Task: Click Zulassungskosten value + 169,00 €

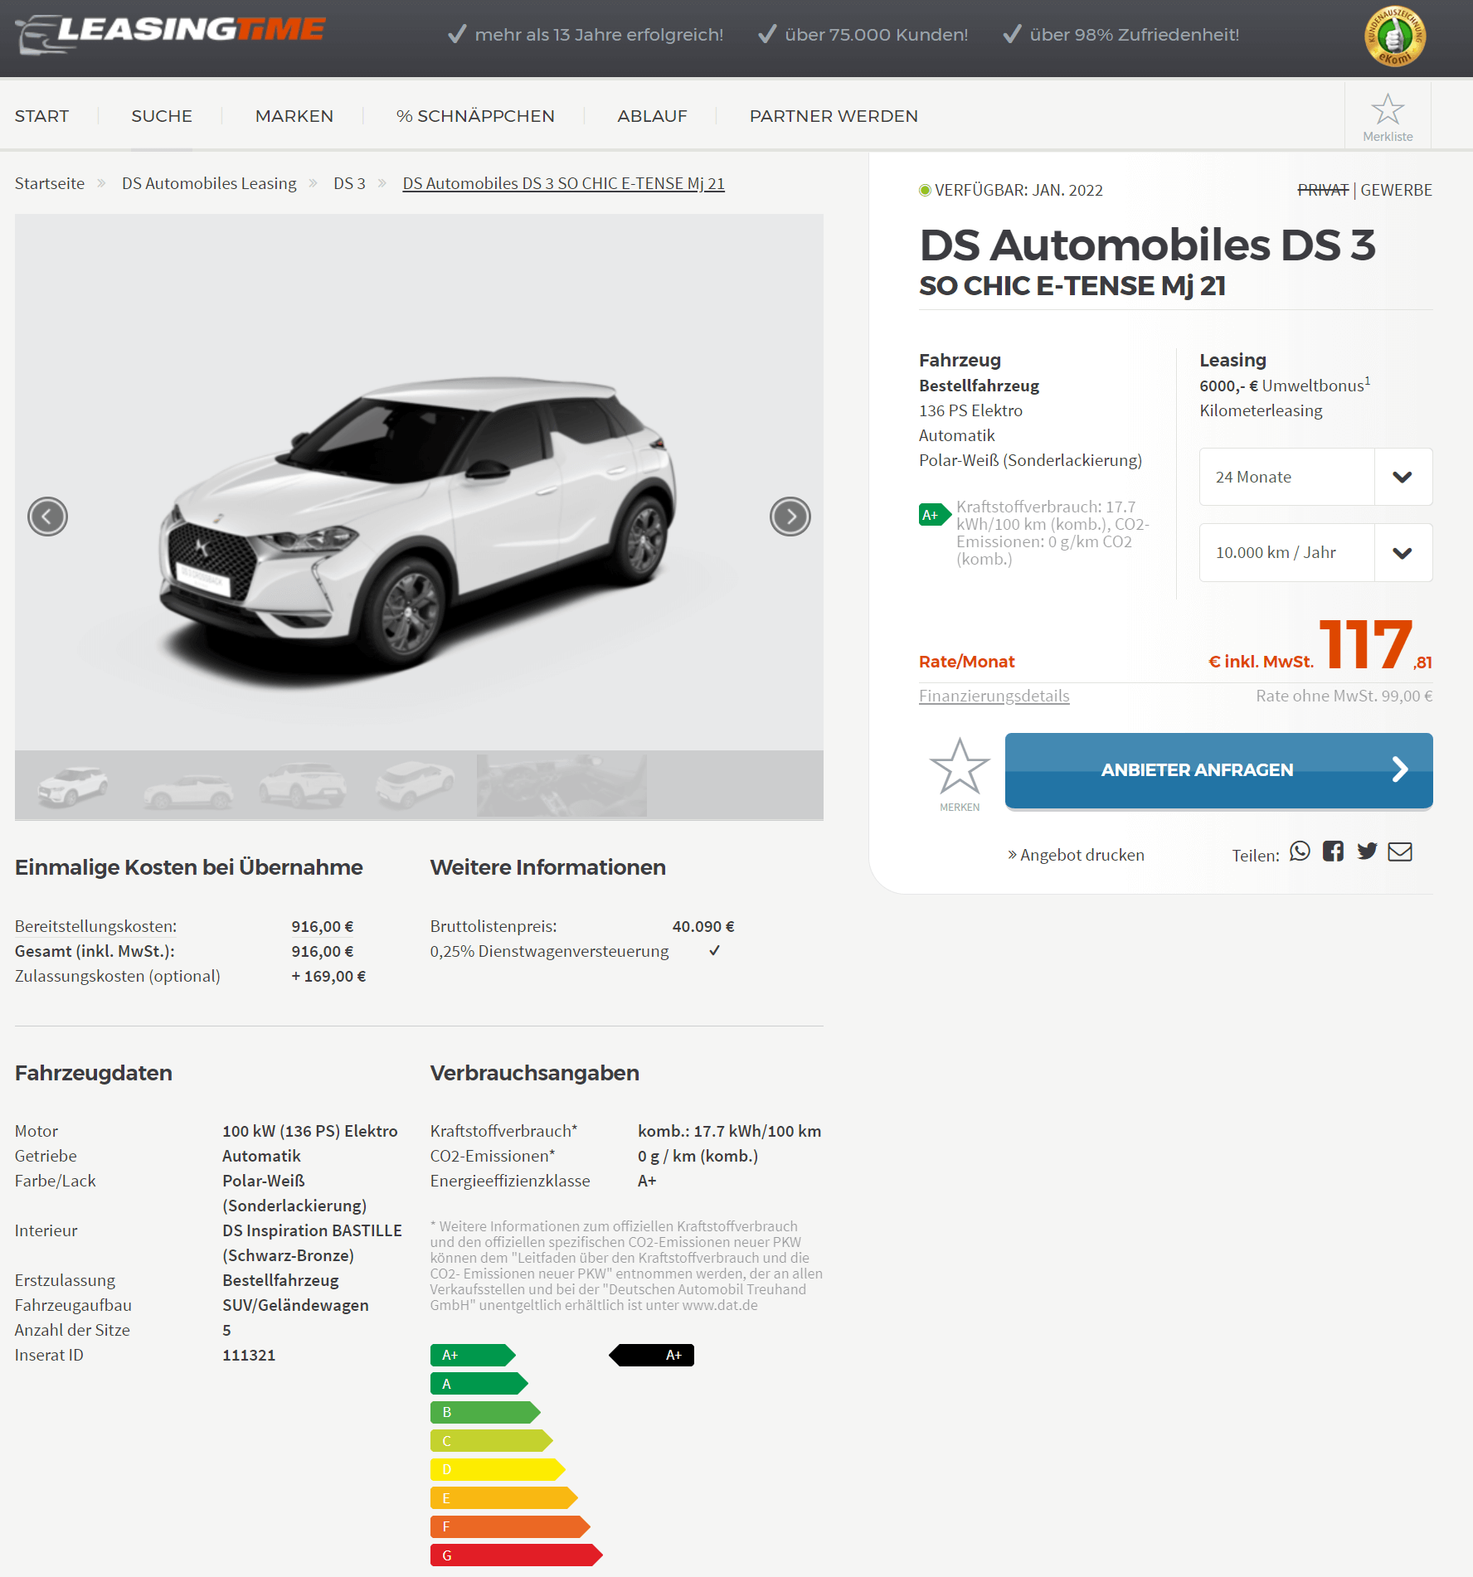Action: point(328,976)
